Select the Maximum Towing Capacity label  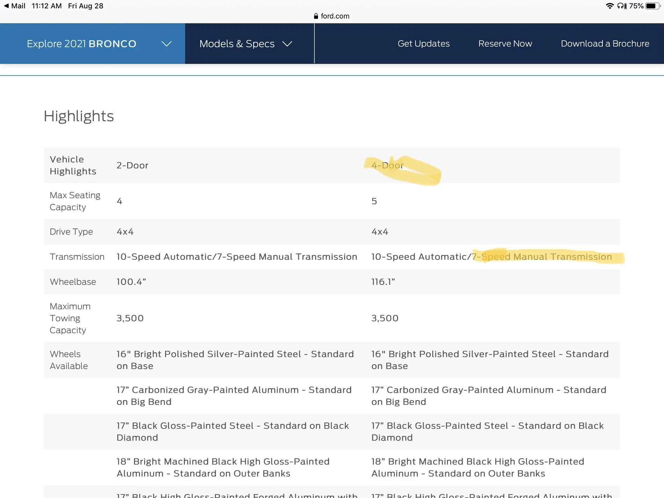pyautogui.click(x=70, y=318)
